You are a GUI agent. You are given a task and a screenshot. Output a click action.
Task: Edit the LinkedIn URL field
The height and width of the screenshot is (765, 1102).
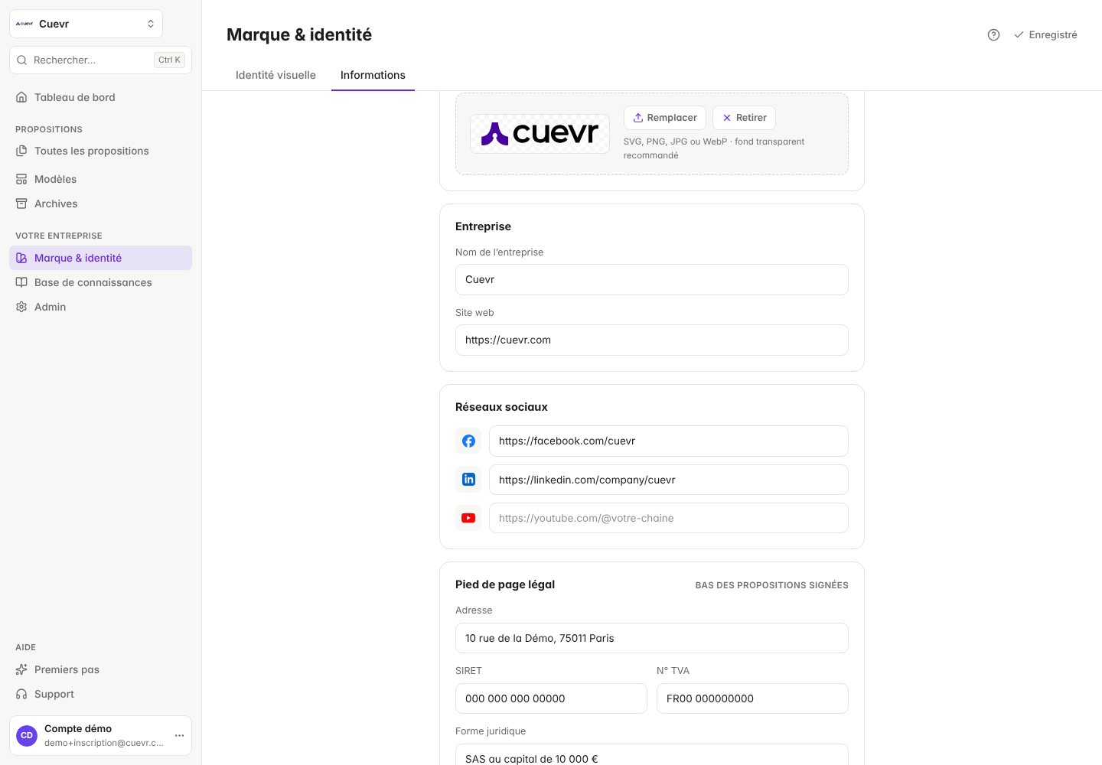(669, 480)
